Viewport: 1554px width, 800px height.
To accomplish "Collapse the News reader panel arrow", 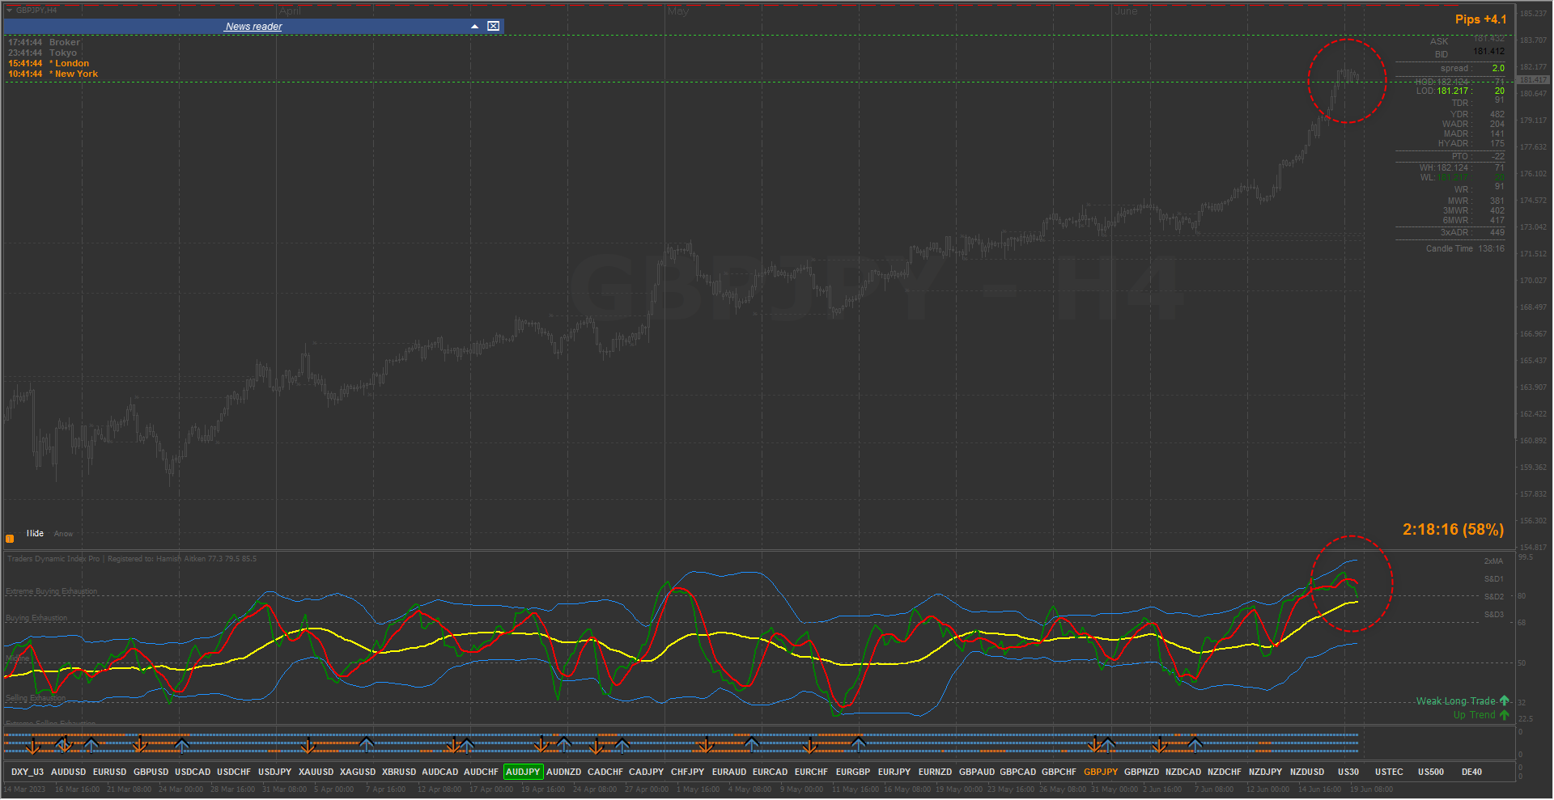I will pos(475,27).
